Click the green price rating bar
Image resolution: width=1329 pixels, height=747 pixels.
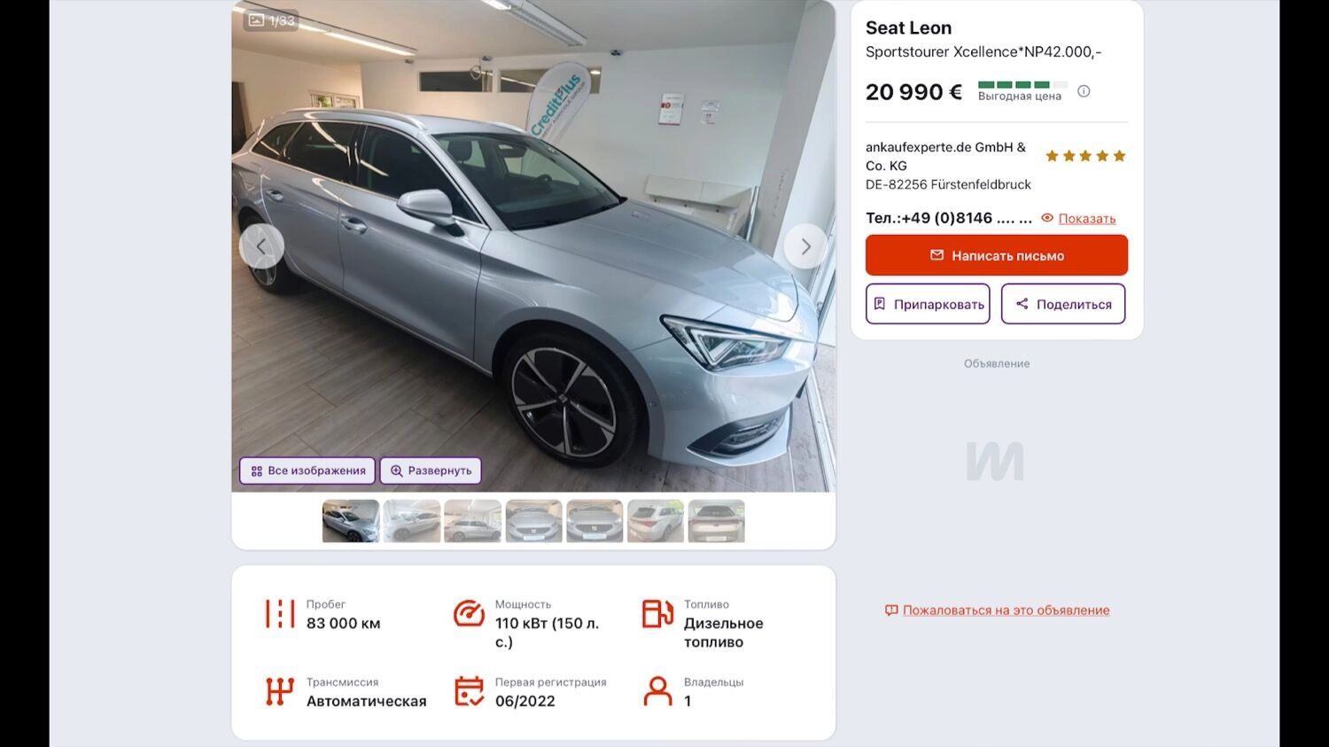pyautogui.click(x=1022, y=85)
